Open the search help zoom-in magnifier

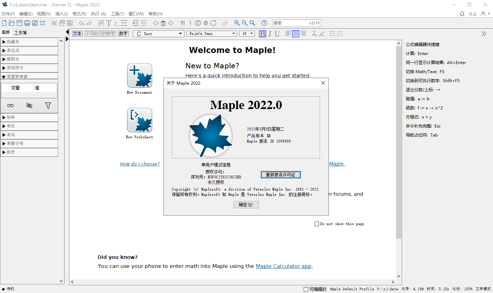(237, 23)
